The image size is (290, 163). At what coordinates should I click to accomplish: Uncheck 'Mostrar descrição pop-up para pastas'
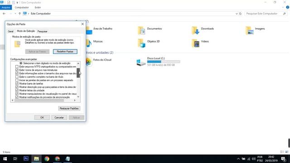(x=17, y=87)
